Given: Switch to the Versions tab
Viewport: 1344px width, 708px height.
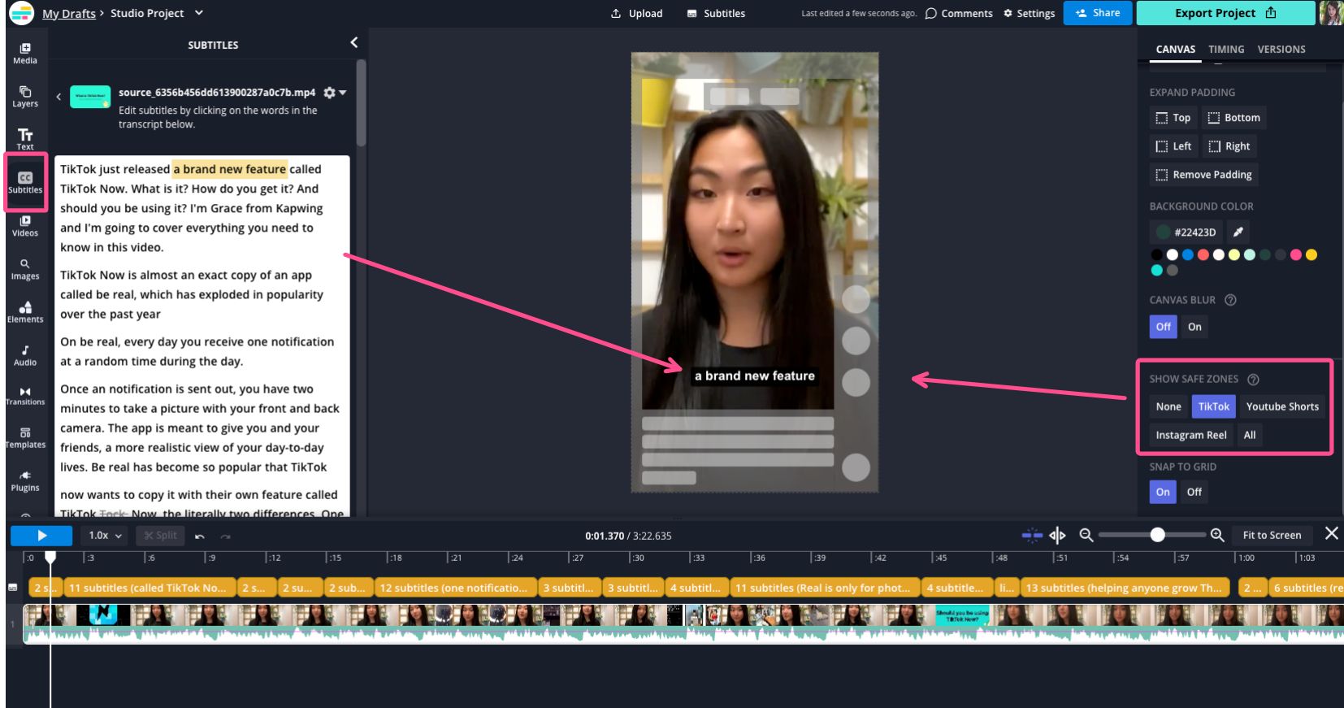Looking at the screenshot, I should pos(1281,50).
